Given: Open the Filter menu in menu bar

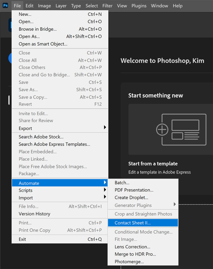Looking at the screenshot, I should coord(107,6).
